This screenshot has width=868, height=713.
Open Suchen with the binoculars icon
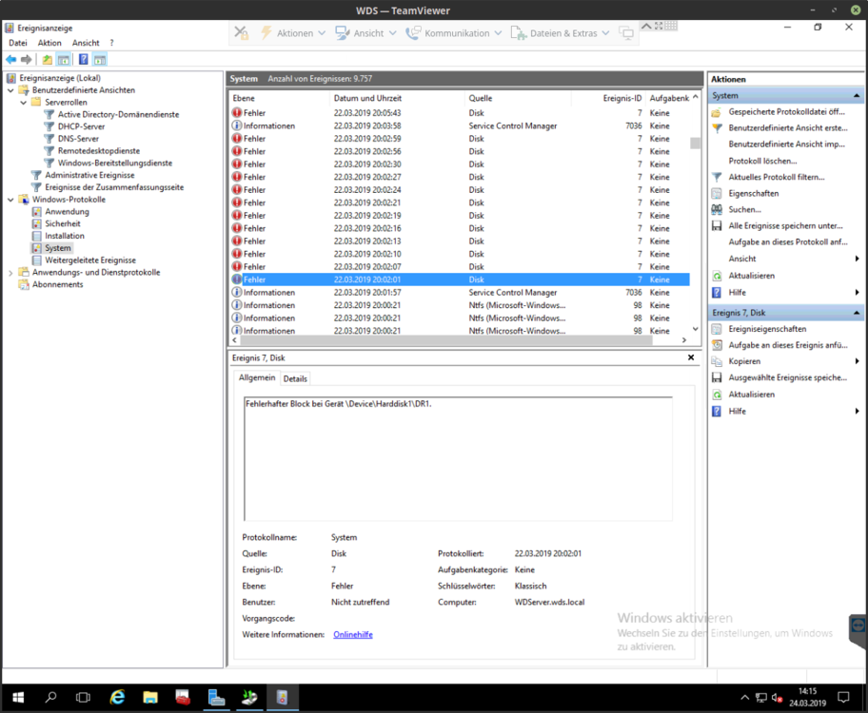pos(744,209)
